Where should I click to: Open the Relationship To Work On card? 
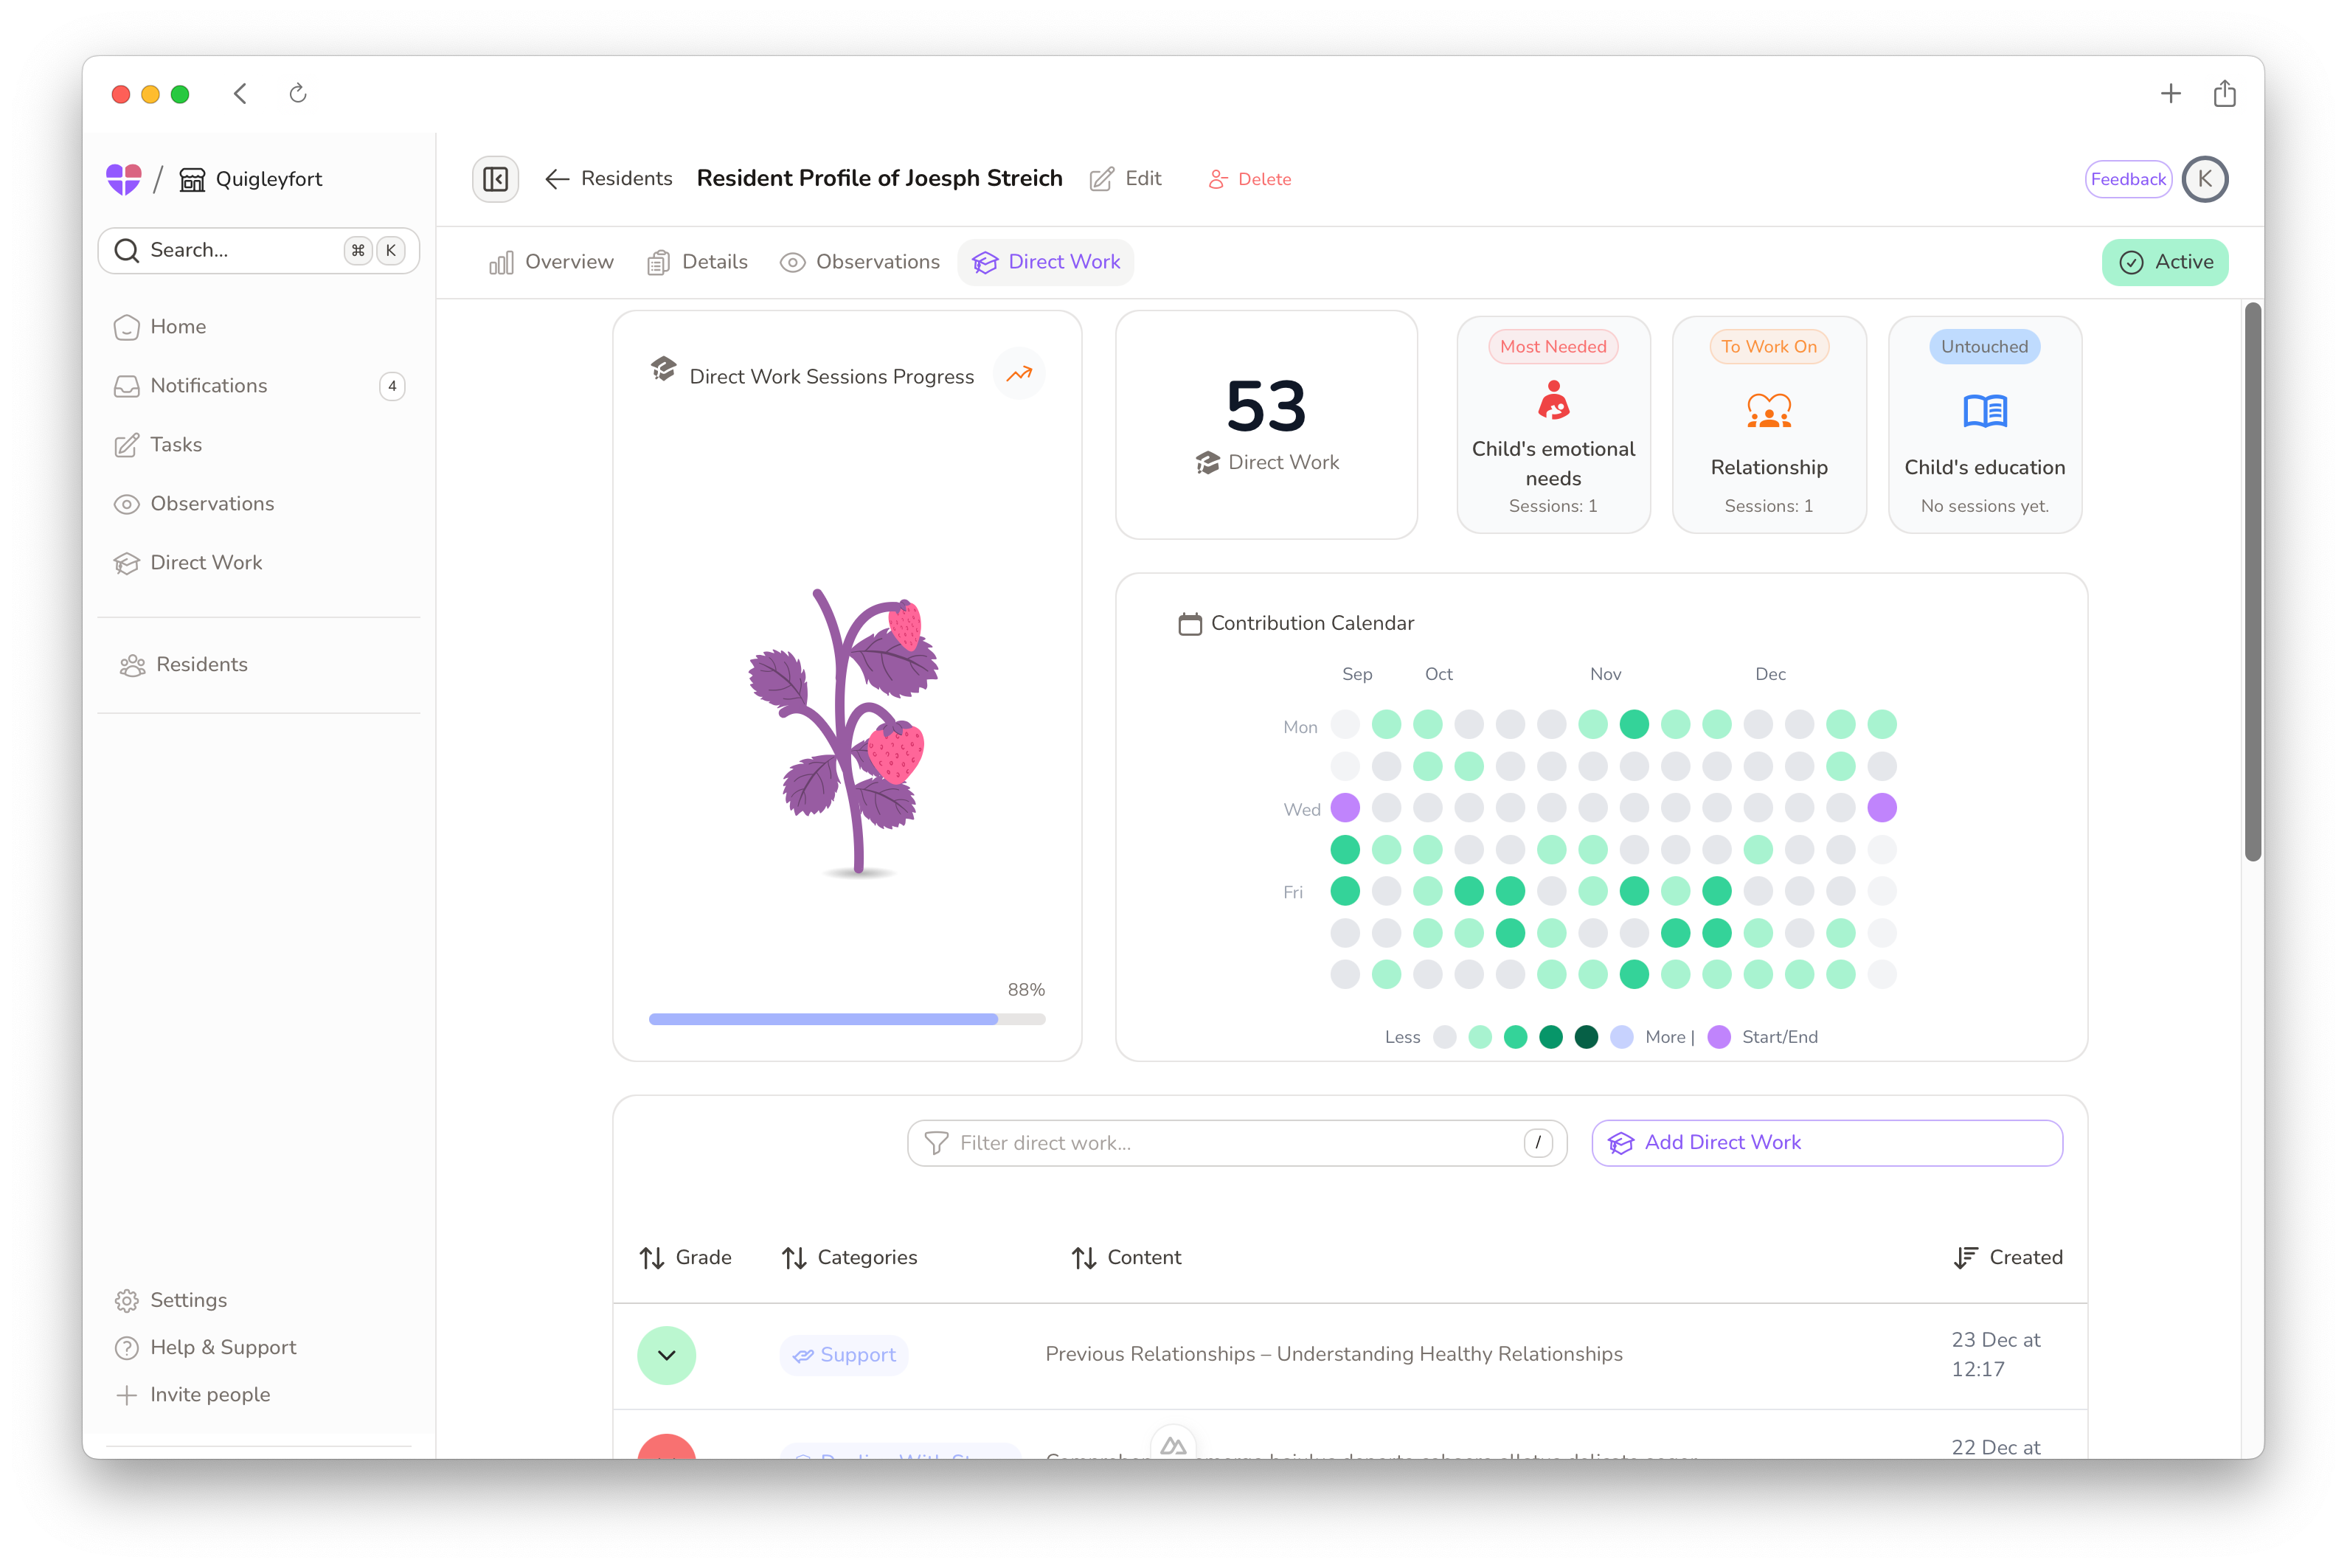tap(1769, 425)
